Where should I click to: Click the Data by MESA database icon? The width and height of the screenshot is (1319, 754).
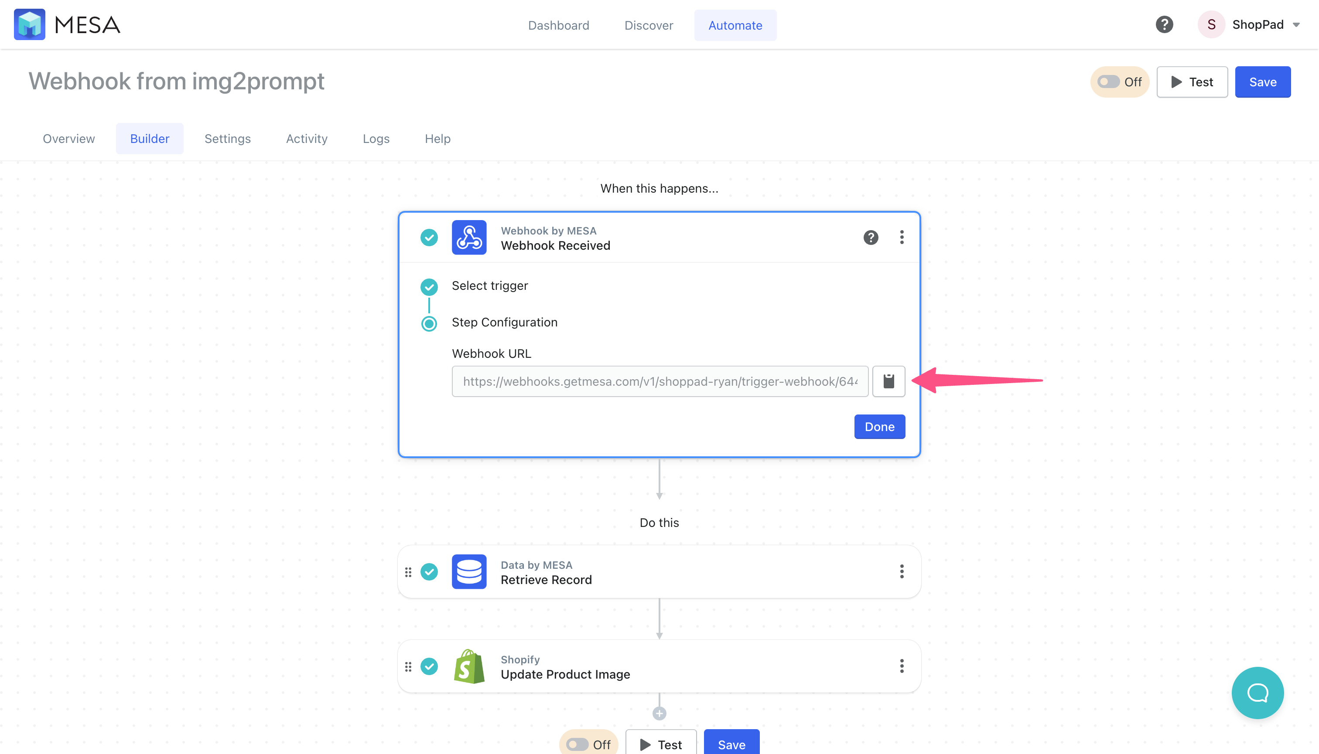pos(469,571)
